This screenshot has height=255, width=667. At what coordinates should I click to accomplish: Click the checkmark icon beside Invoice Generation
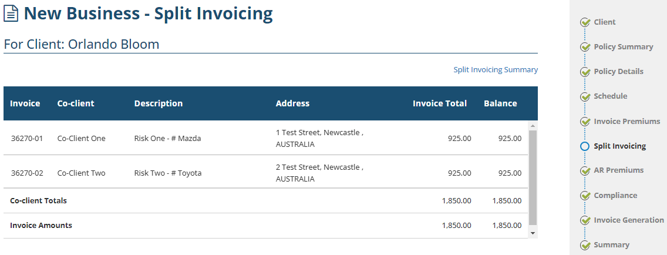pyautogui.click(x=585, y=220)
